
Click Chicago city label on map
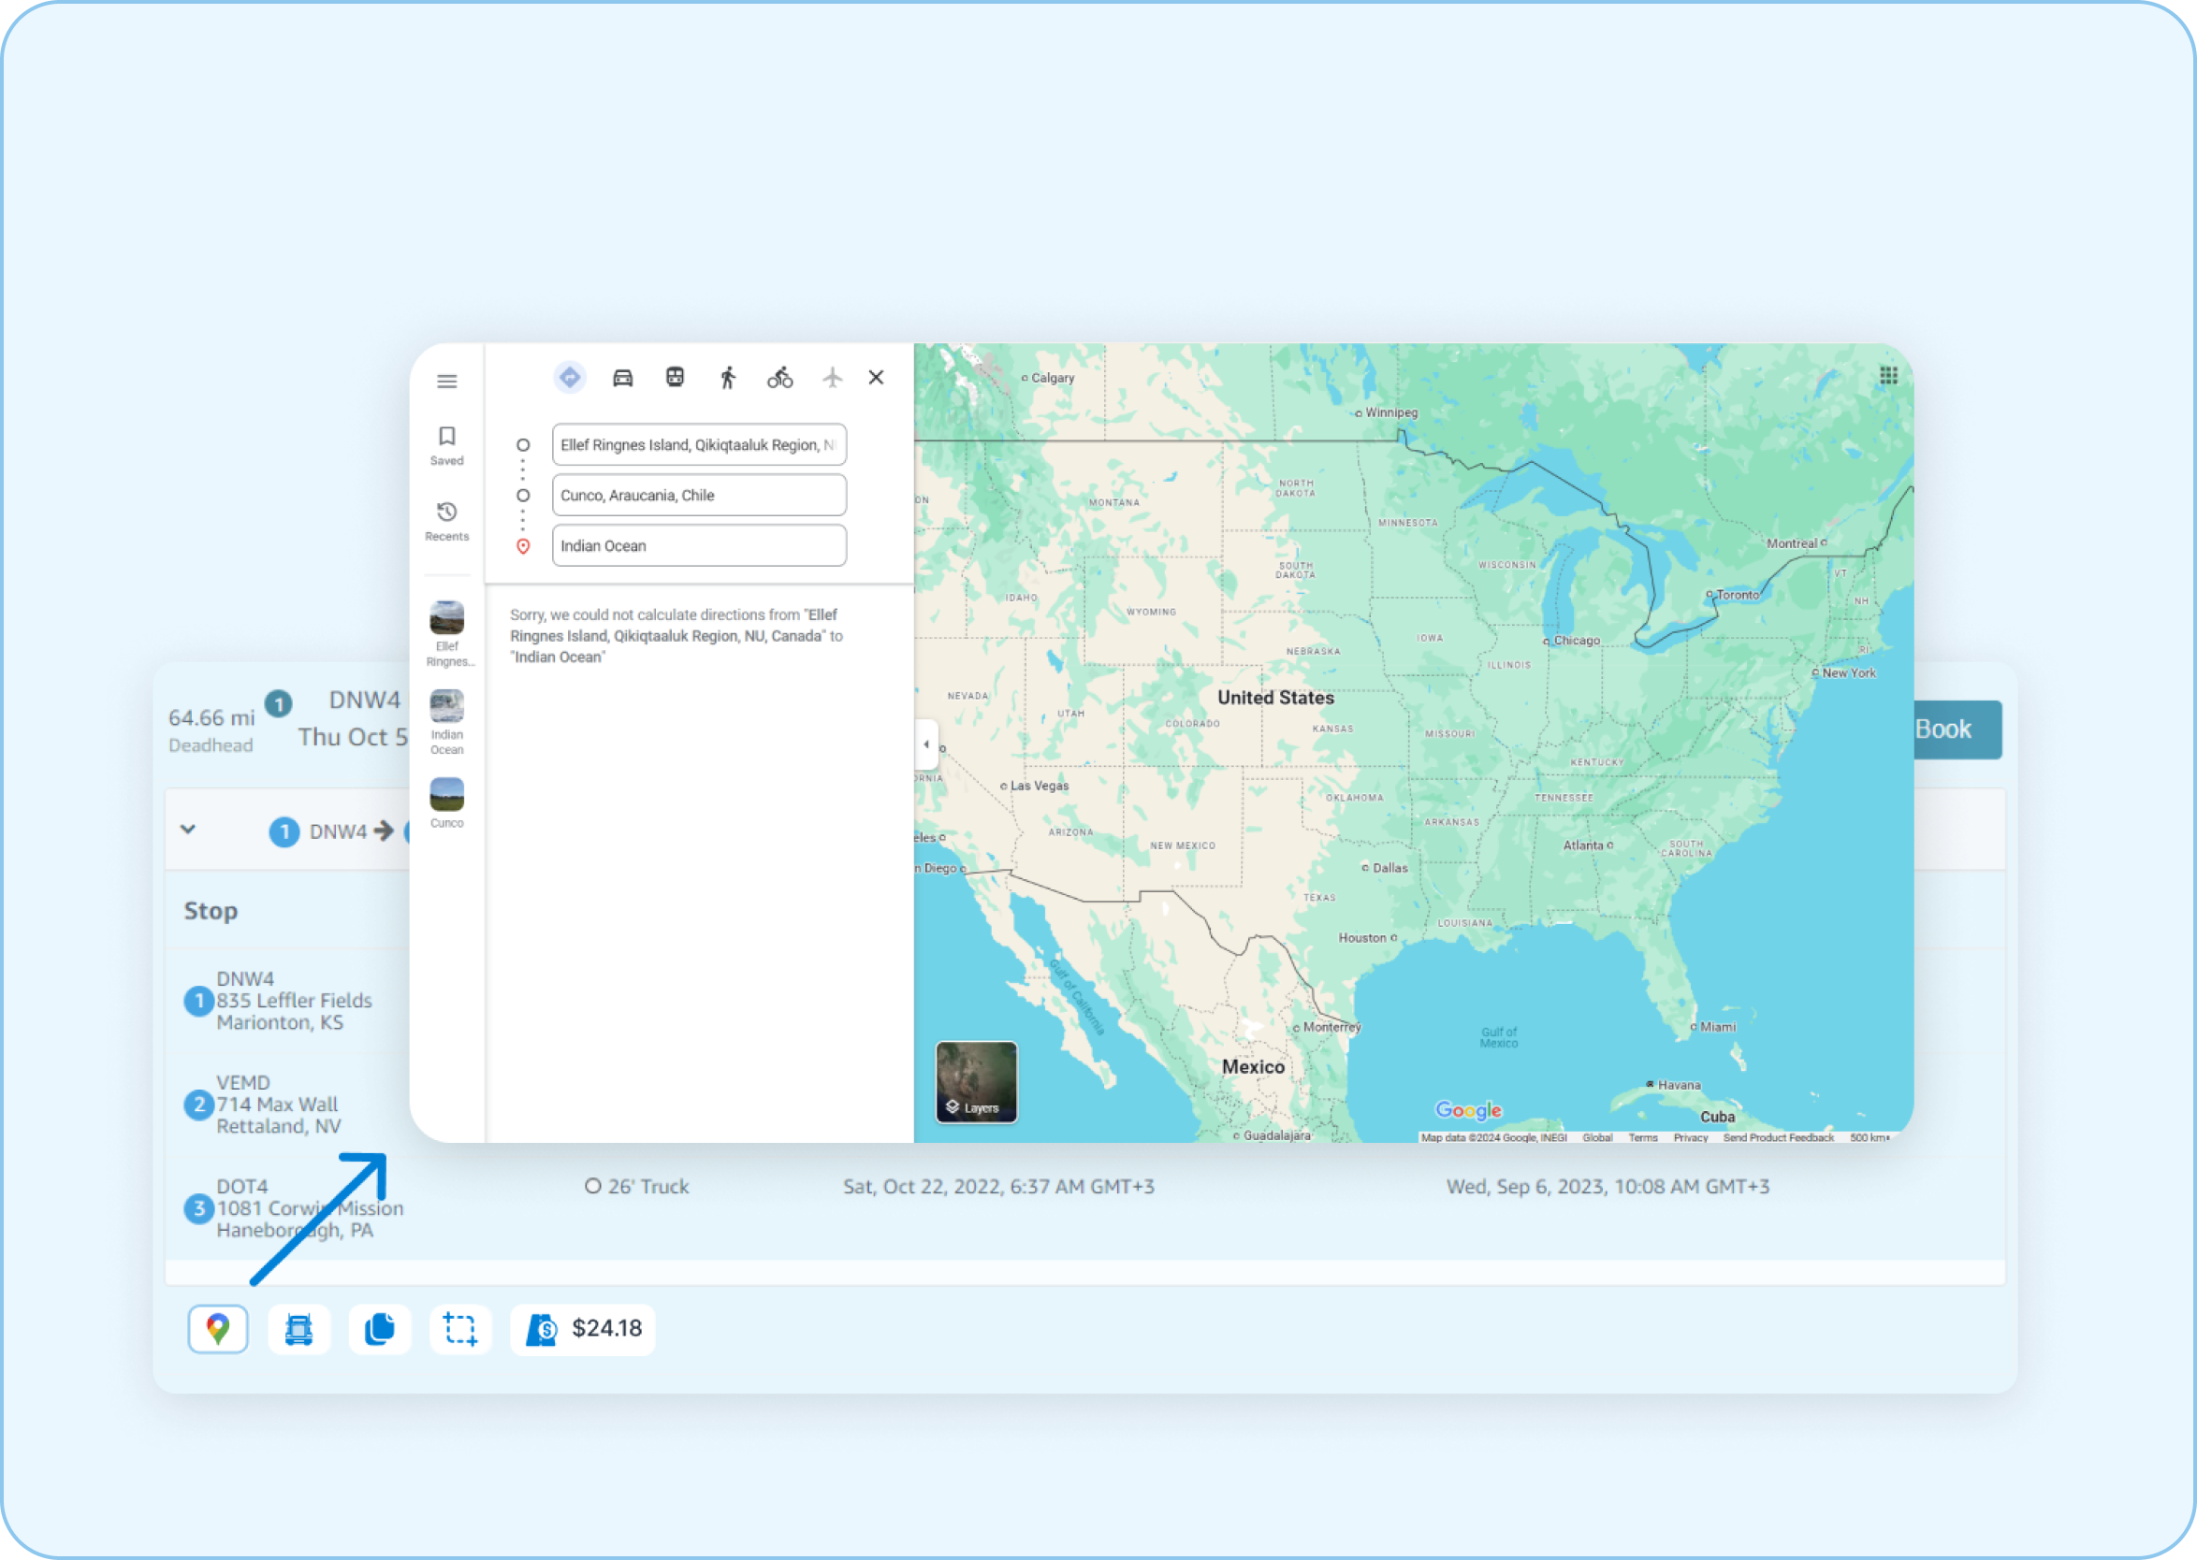pos(1576,640)
